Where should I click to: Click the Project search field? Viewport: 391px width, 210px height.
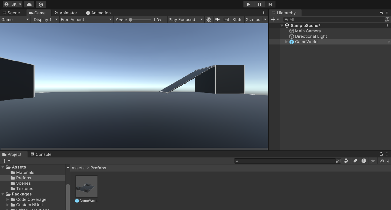285,161
